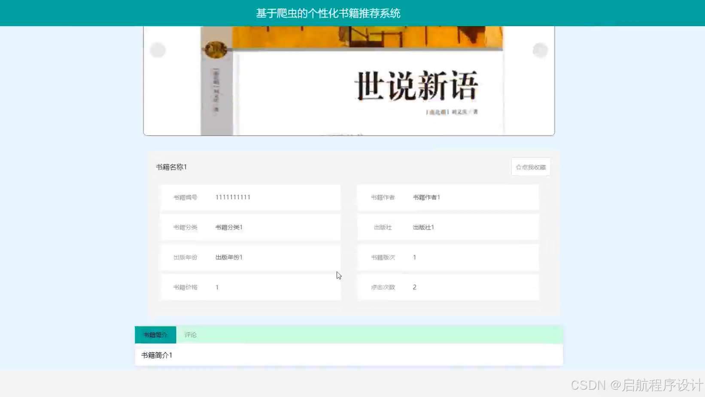Click the 出版社 field label
The image size is (705, 397).
click(383, 227)
